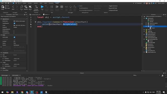Select the Never break-on-exceptions option
This screenshot has width=167, height=94.
[80, 6]
